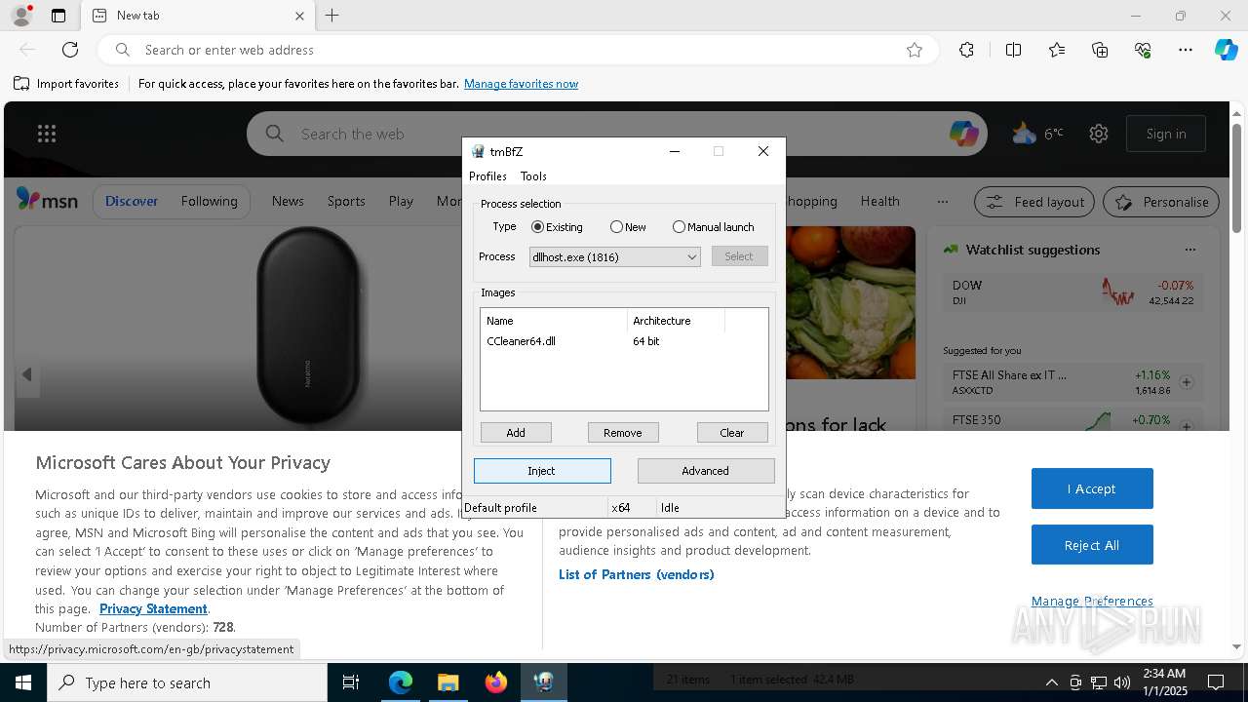Open Copilot sidebar icon
This screenshot has height=702, width=1248.
[1226, 50]
